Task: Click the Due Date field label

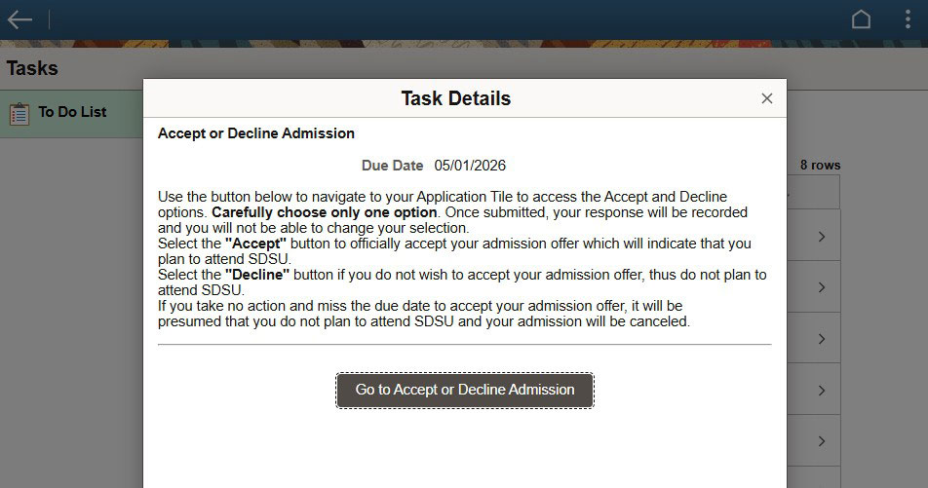Action: [x=392, y=166]
